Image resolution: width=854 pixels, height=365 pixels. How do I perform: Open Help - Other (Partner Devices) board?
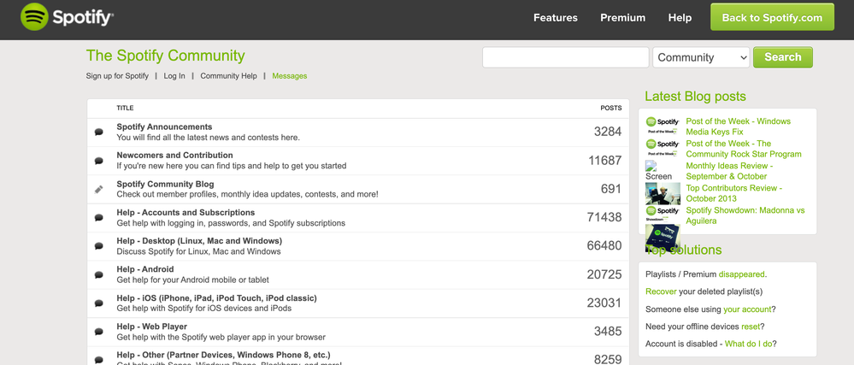click(223, 355)
